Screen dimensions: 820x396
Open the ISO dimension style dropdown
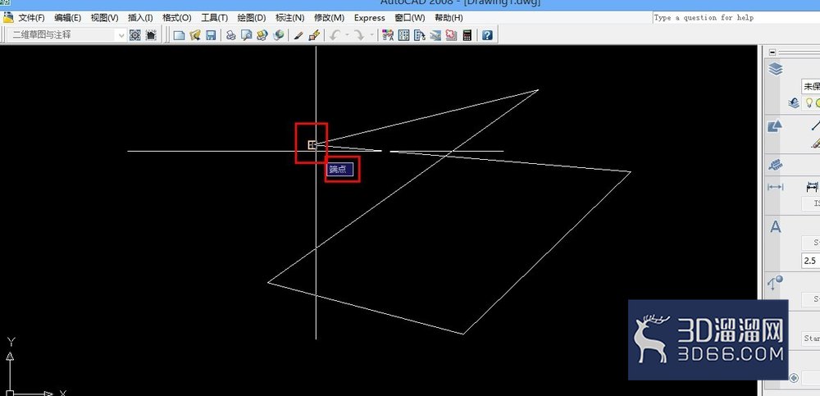click(x=811, y=203)
